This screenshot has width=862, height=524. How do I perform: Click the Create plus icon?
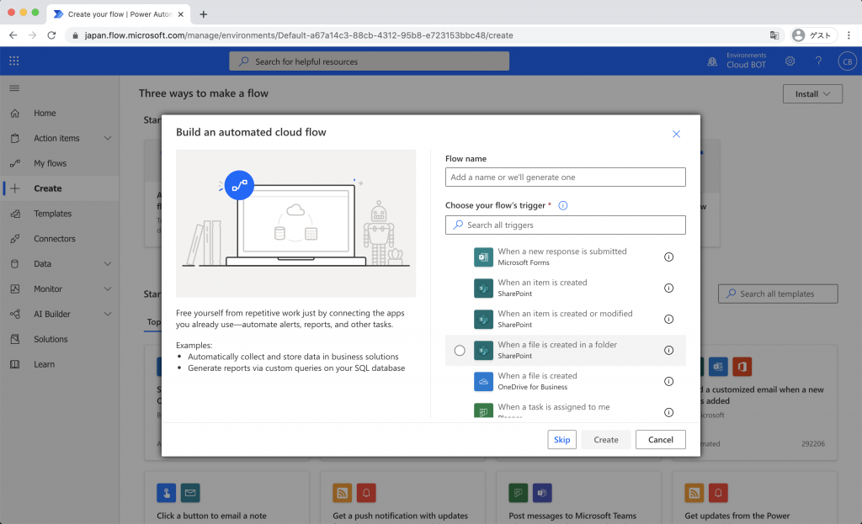click(x=15, y=188)
